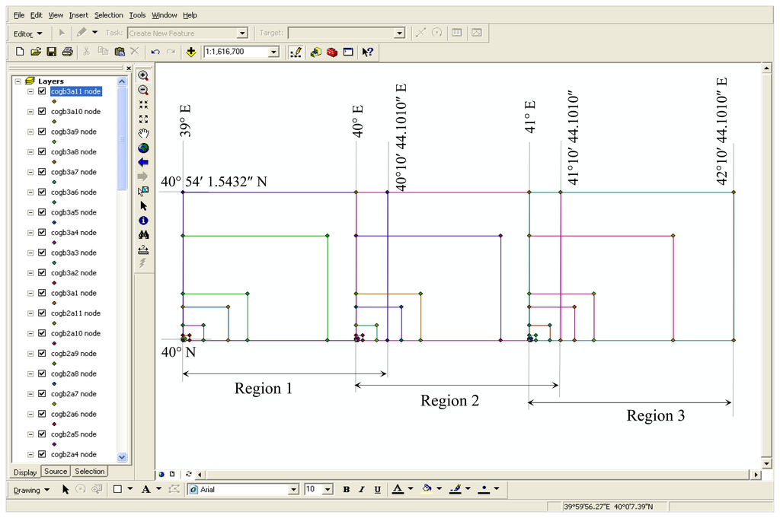Hide the cogb2a11 node layer
780x518 pixels.
[43, 313]
